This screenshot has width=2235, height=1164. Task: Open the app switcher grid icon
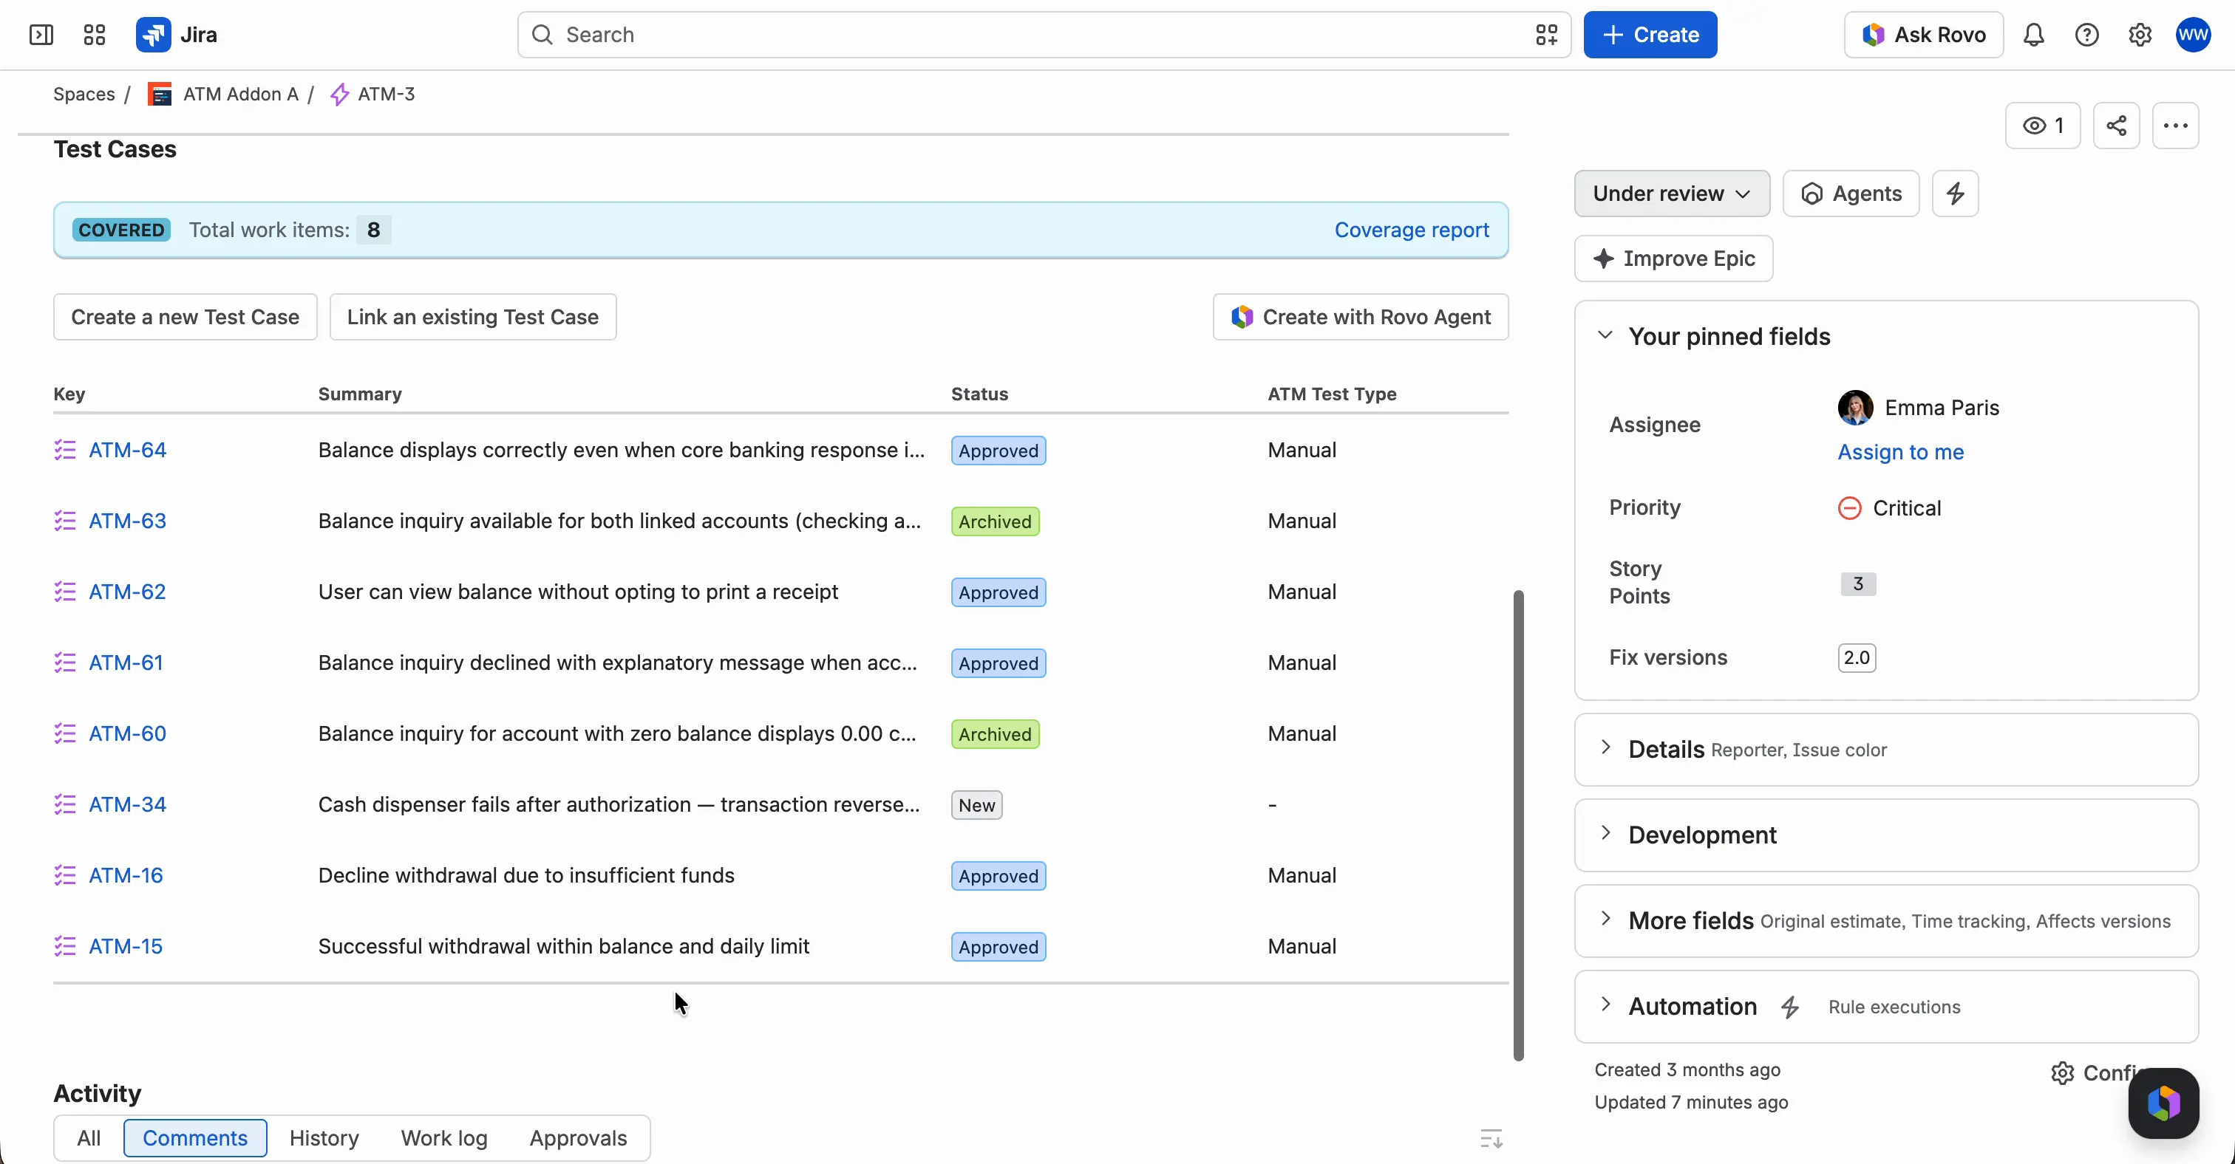click(x=95, y=35)
